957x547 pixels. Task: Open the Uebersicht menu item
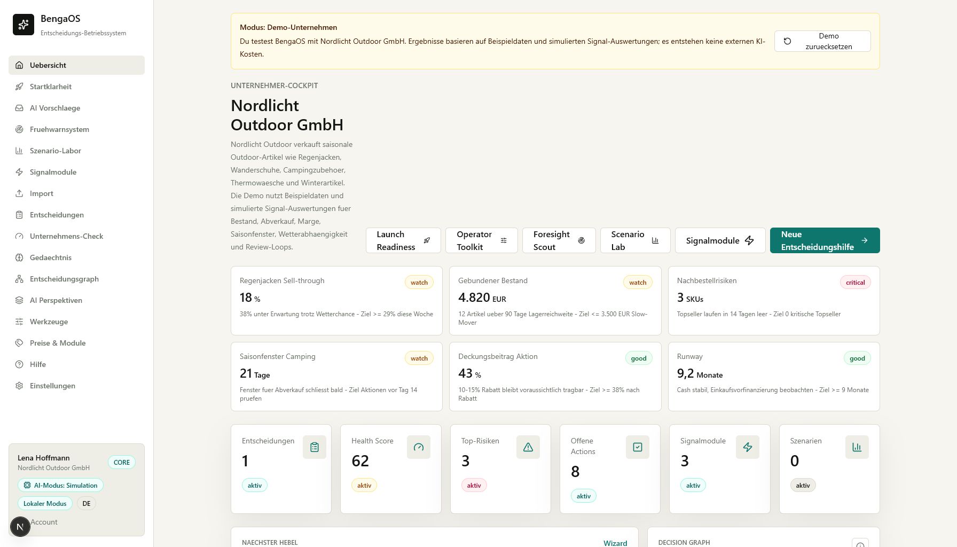pyautogui.click(x=76, y=65)
